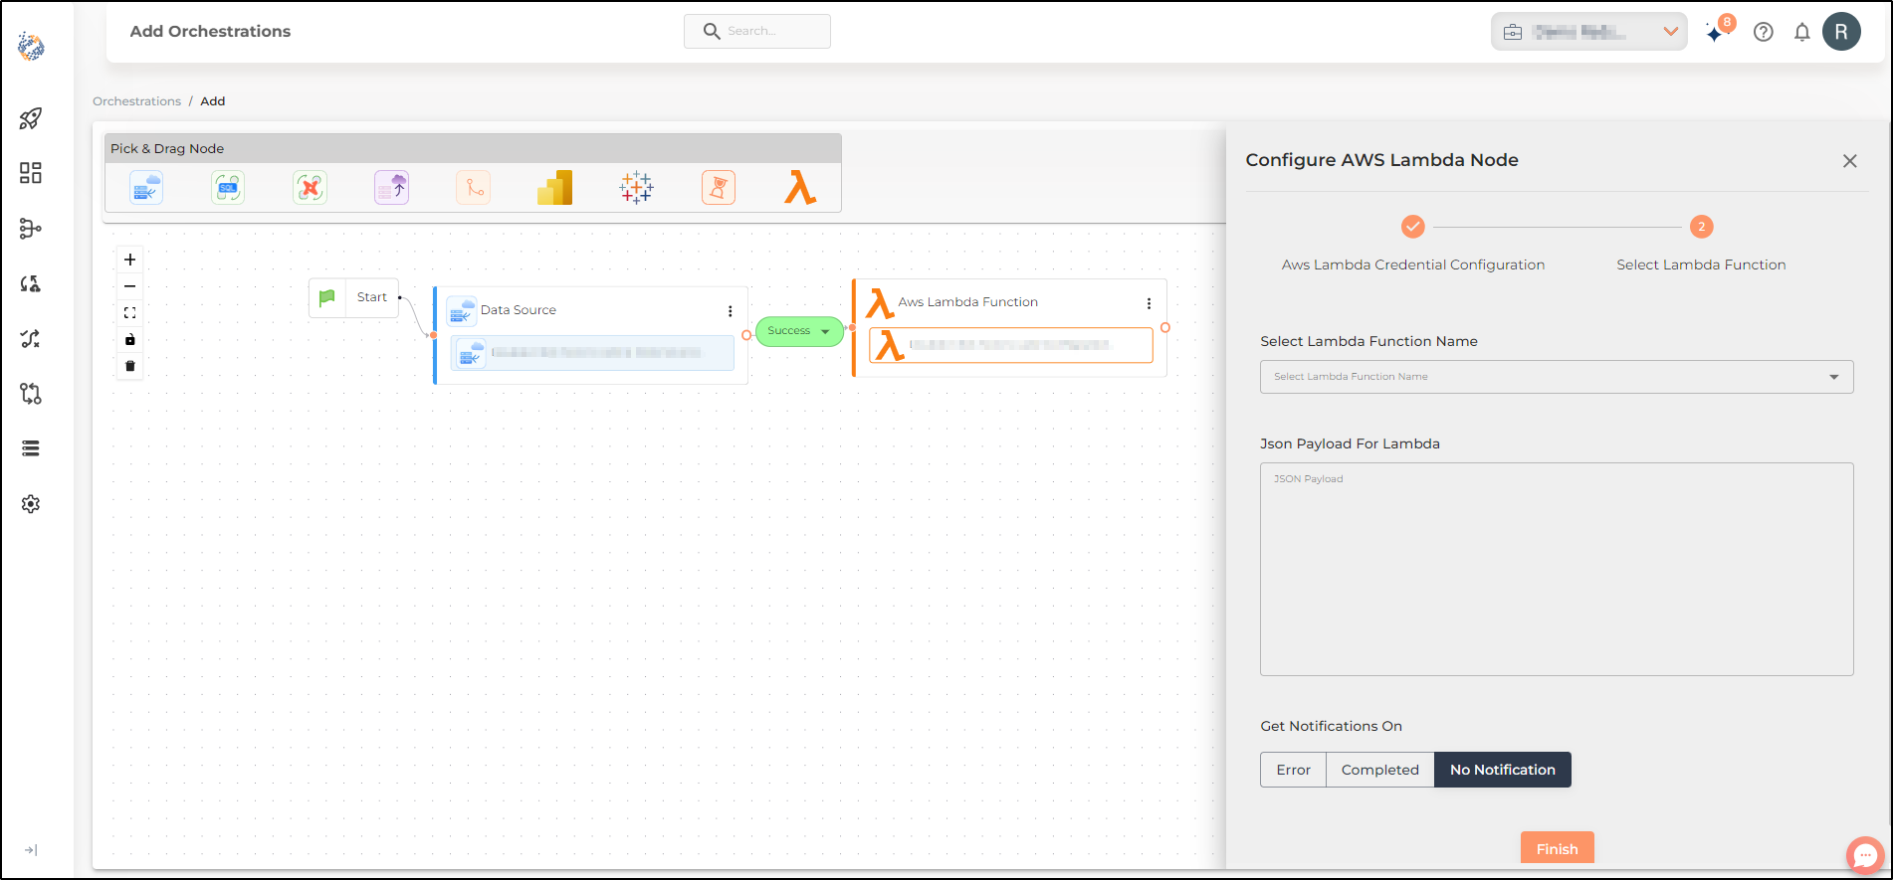Select Error notification option
Viewport: 1893px width, 880px height.
[1293, 770]
